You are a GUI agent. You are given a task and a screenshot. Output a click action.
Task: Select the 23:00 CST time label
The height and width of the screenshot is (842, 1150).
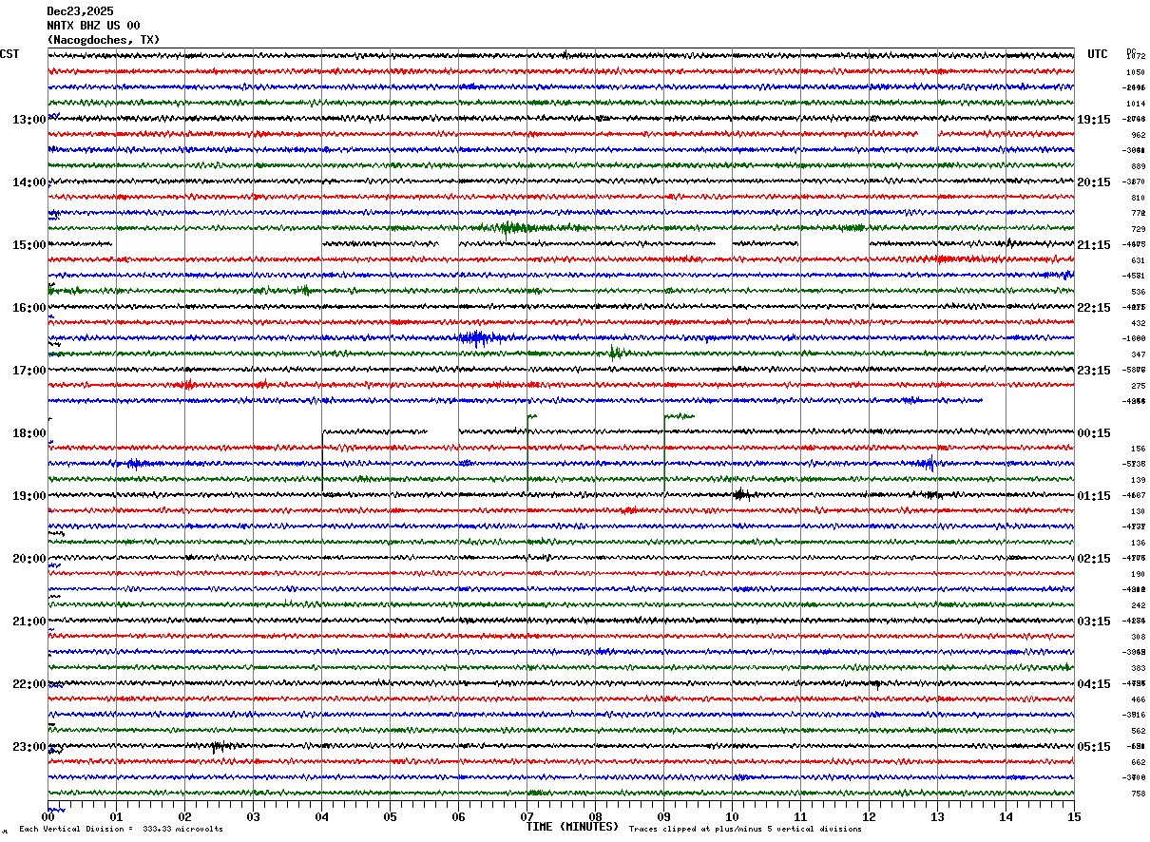[x=29, y=747]
